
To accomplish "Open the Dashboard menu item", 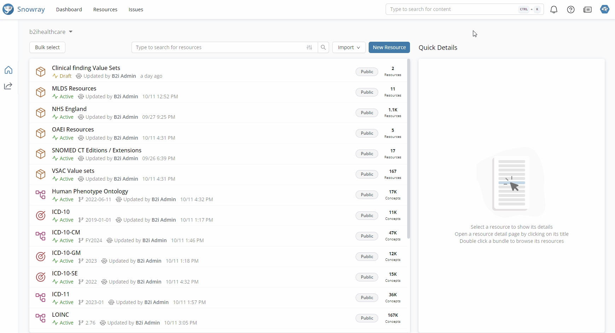I will [x=69, y=10].
